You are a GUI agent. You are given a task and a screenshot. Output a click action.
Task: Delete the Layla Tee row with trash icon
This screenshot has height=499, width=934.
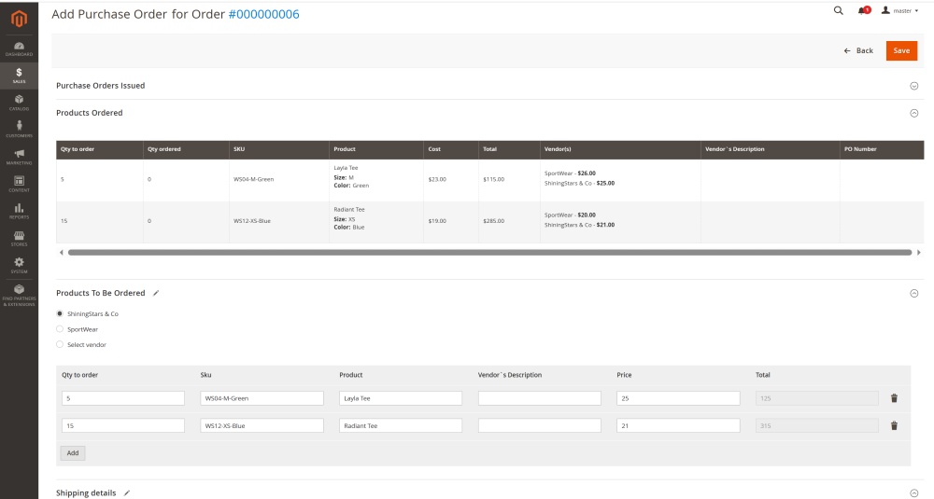894,398
